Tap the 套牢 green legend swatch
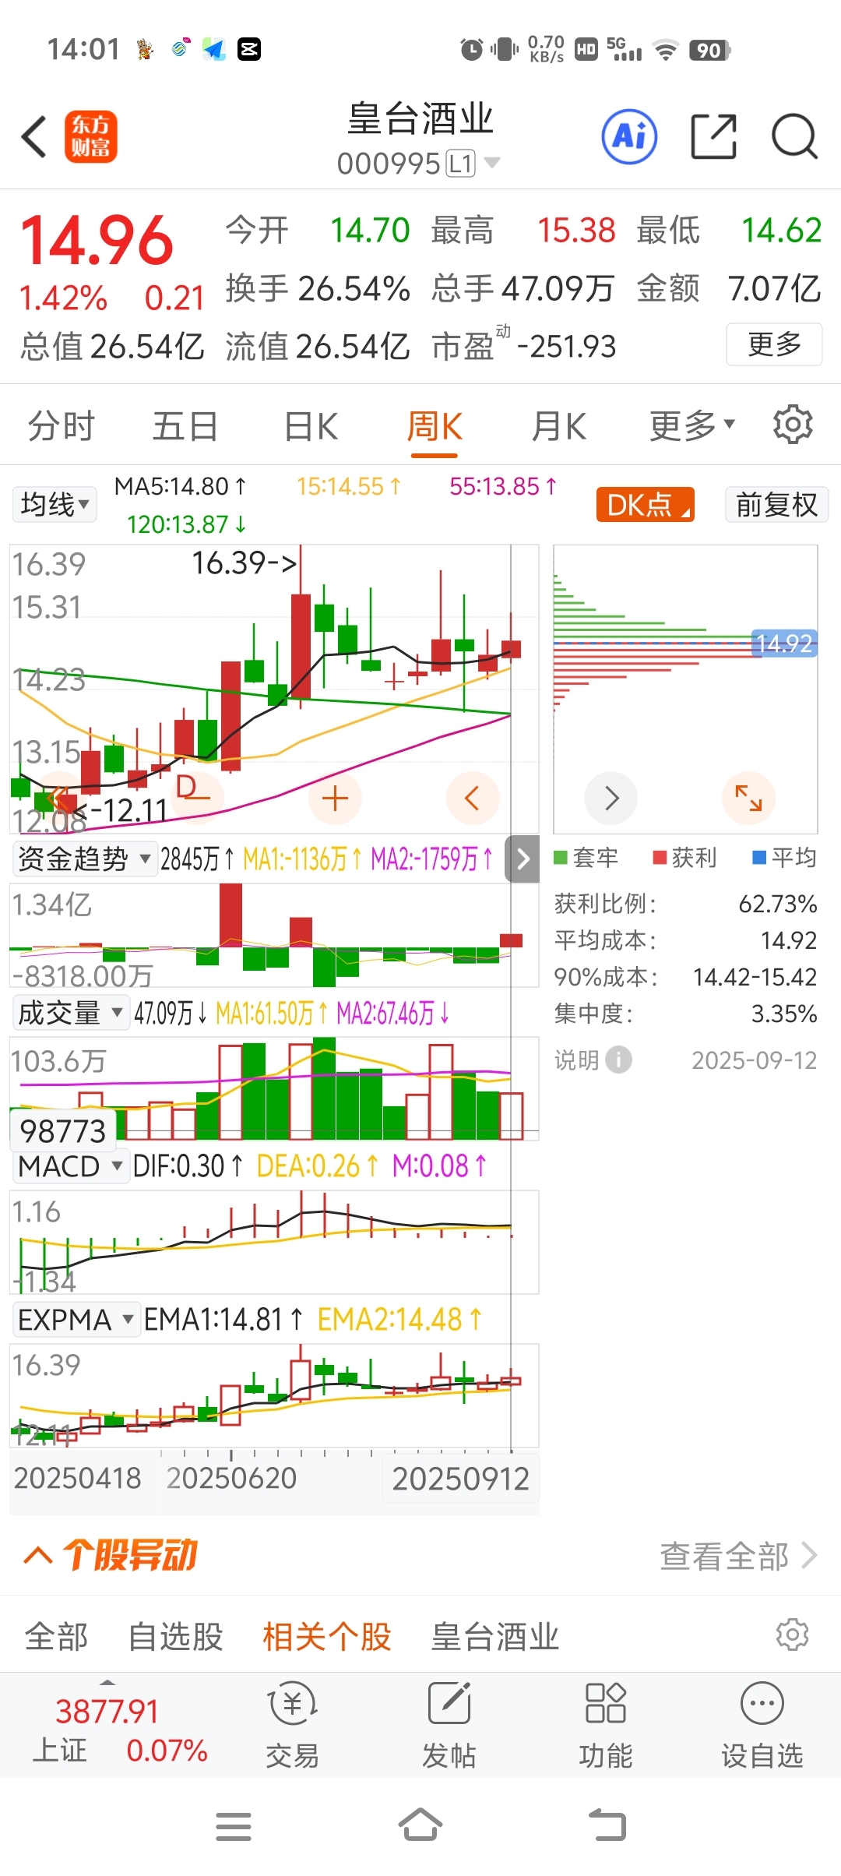This screenshot has height=1876, width=841. [x=561, y=858]
